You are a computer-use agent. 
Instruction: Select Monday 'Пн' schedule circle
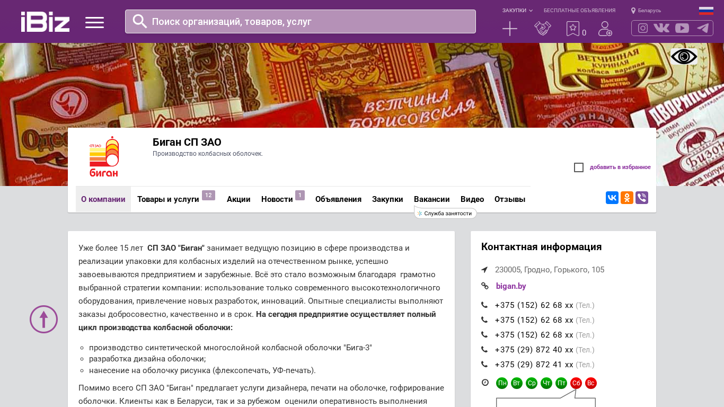502,383
